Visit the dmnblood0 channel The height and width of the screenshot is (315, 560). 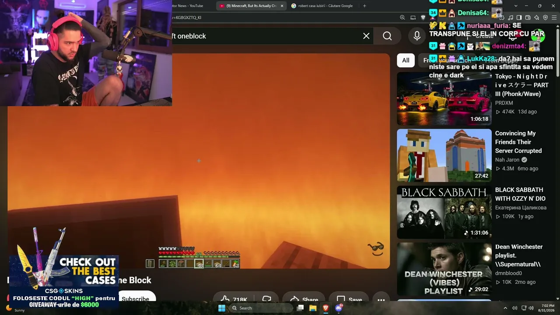point(508,273)
